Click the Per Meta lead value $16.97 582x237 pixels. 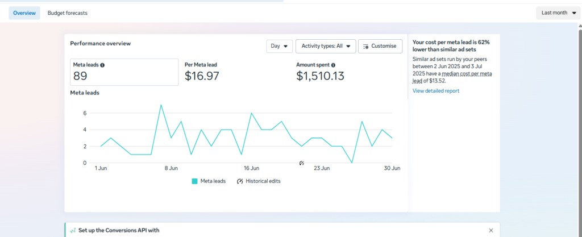click(x=202, y=76)
